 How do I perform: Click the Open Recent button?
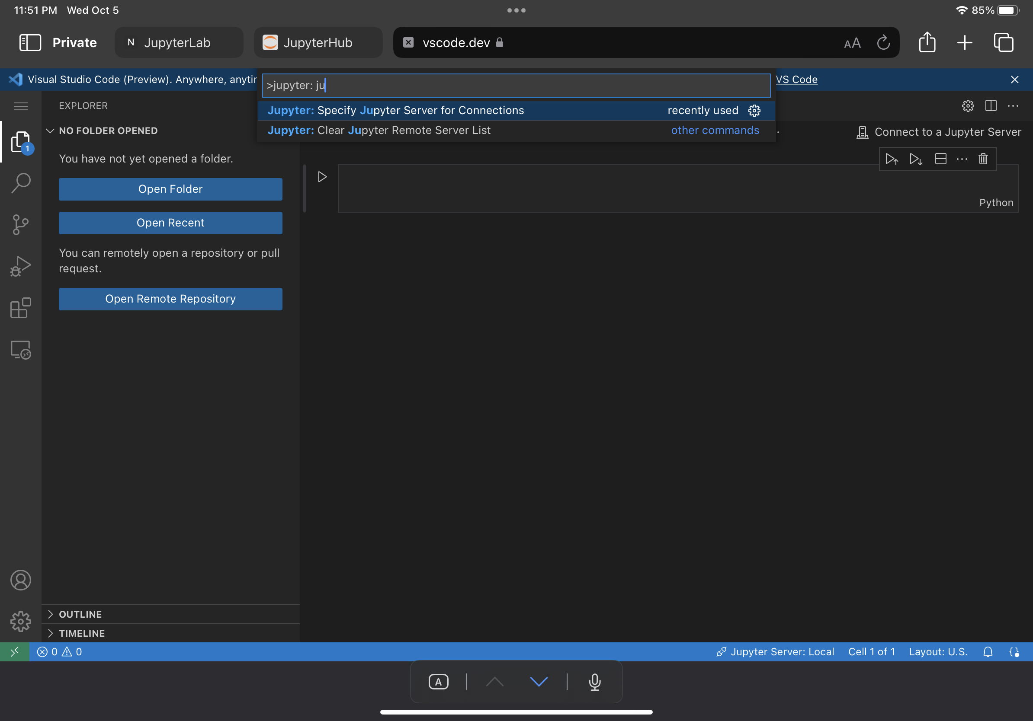(x=170, y=223)
